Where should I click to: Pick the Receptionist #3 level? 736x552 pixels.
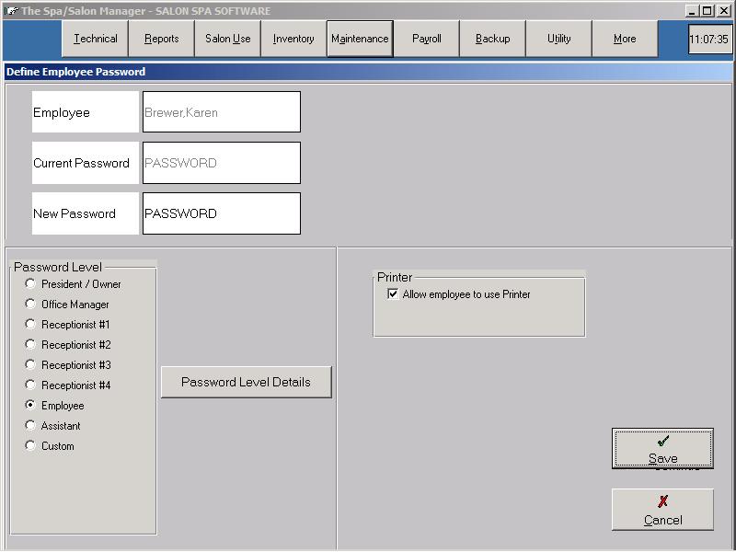click(30, 365)
